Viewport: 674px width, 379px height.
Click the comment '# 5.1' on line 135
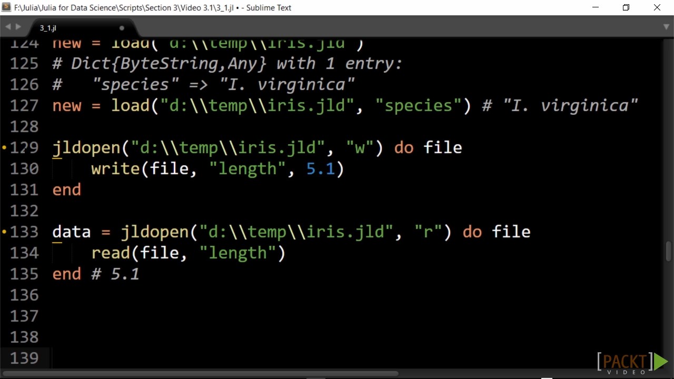115,274
